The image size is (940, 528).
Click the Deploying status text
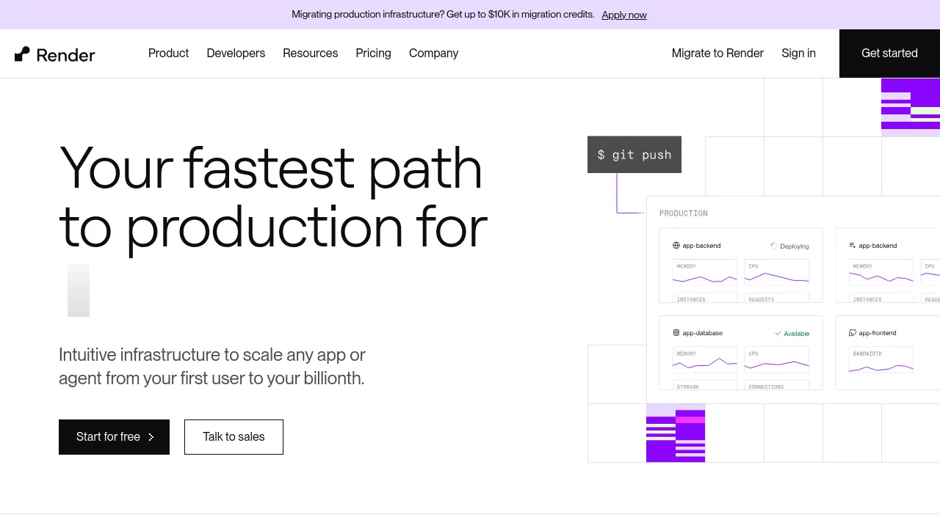(x=795, y=246)
